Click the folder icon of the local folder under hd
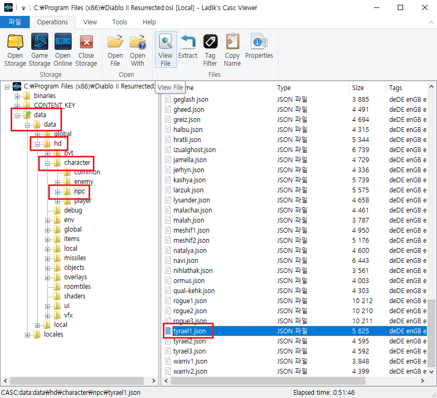Viewport: 437px width, 398px height. pyautogui.click(x=57, y=249)
